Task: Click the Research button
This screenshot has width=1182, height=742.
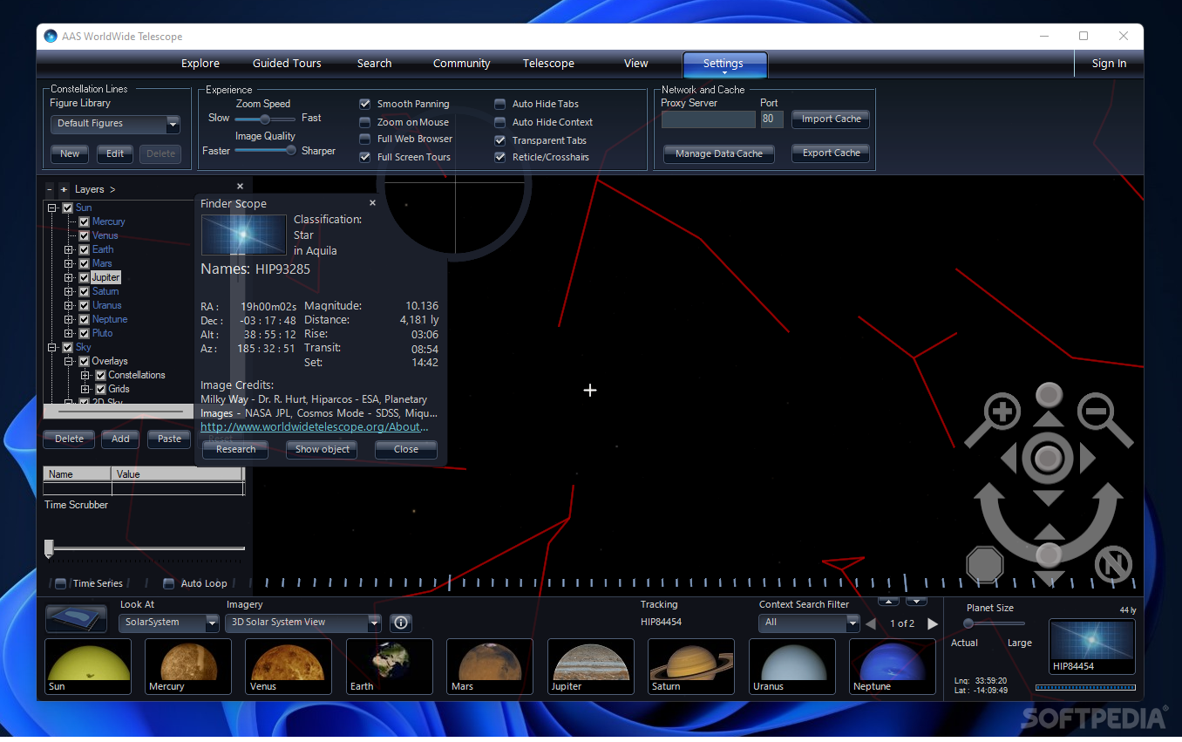Action: coord(235,450)
